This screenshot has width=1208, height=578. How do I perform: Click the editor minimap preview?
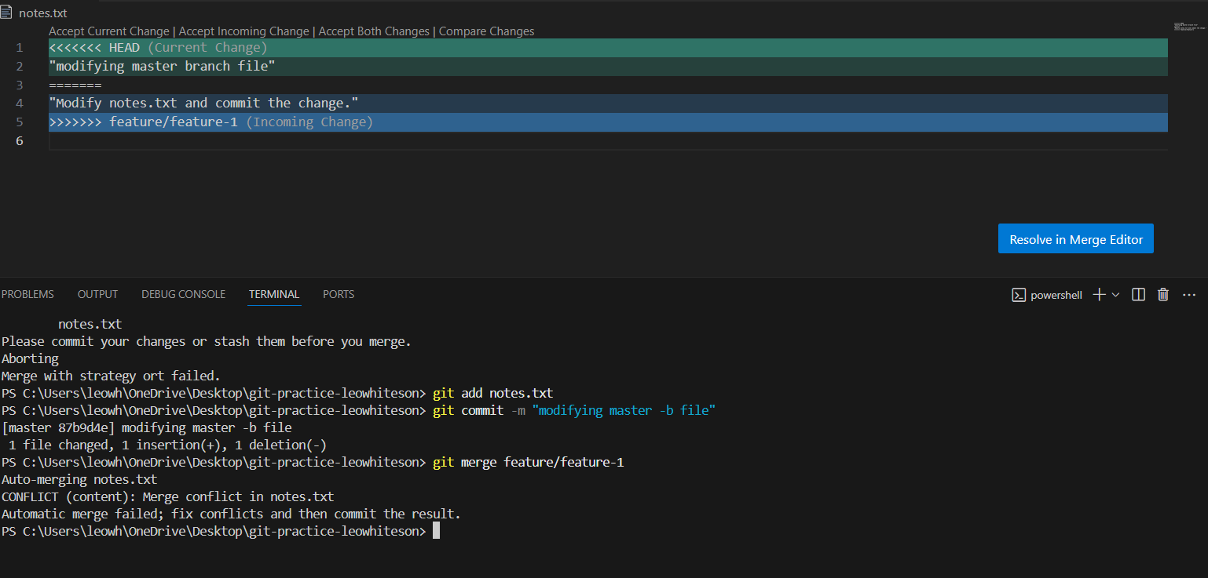pos(1190,28)
